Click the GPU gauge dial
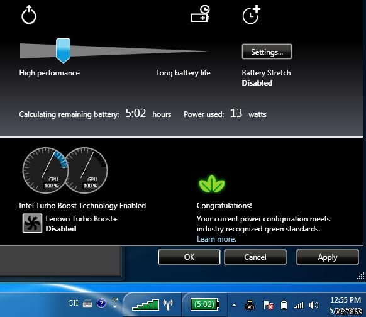Screen dimensions: 366x317 [86, 170]
